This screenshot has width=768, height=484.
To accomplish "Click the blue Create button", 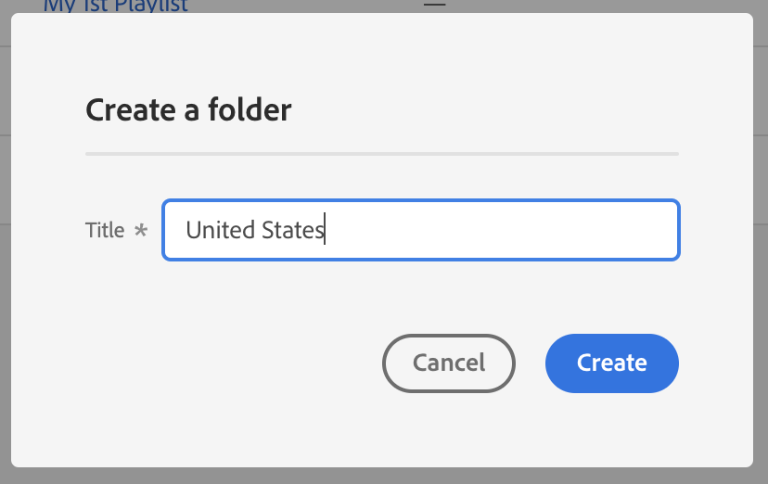I will click(x=611, y=363).
